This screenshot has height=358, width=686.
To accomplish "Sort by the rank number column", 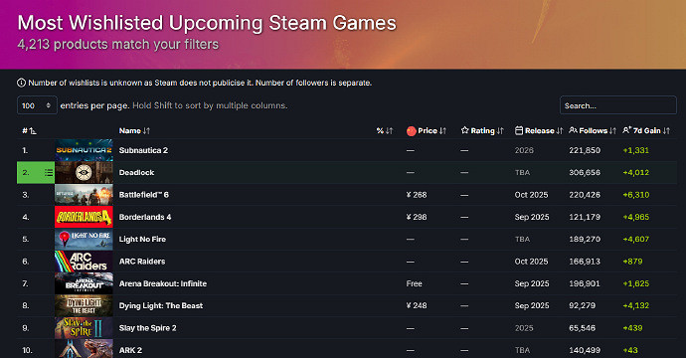I will pyautogui.click(x=29, y=131).
